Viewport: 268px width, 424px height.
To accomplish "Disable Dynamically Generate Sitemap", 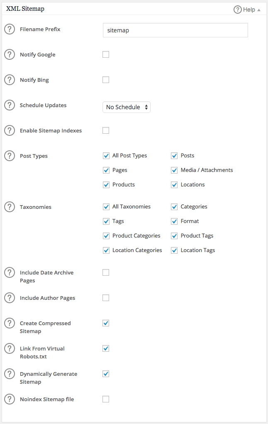I will point(106,374).
